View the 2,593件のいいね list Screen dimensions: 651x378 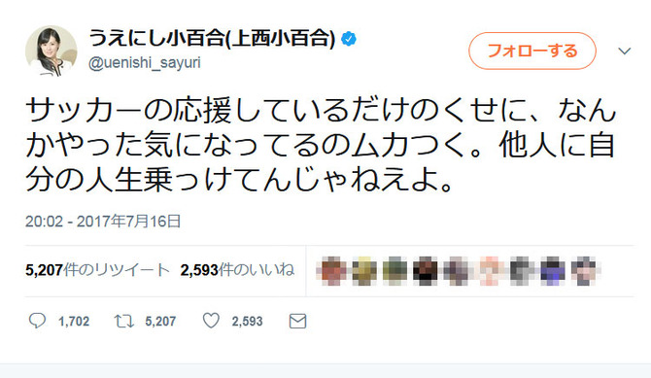(237, 270)
